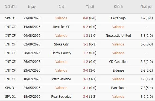Select the Newcastle United team name
Image resolution: width=155 pixels, height=101 pixels.
coord(118,36)
